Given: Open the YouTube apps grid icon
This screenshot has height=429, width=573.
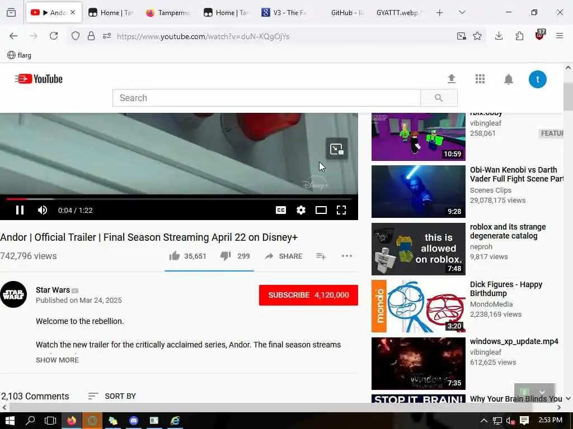Looking at the screenshot, I should pos(480,79).
